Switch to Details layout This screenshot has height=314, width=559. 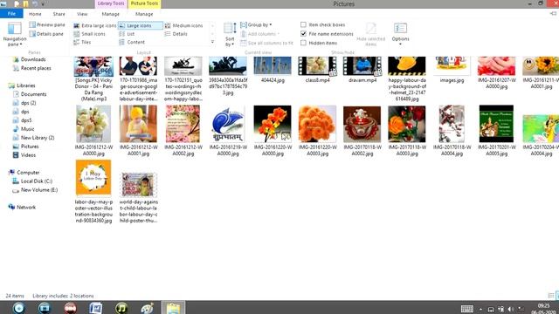click(176, 34)
